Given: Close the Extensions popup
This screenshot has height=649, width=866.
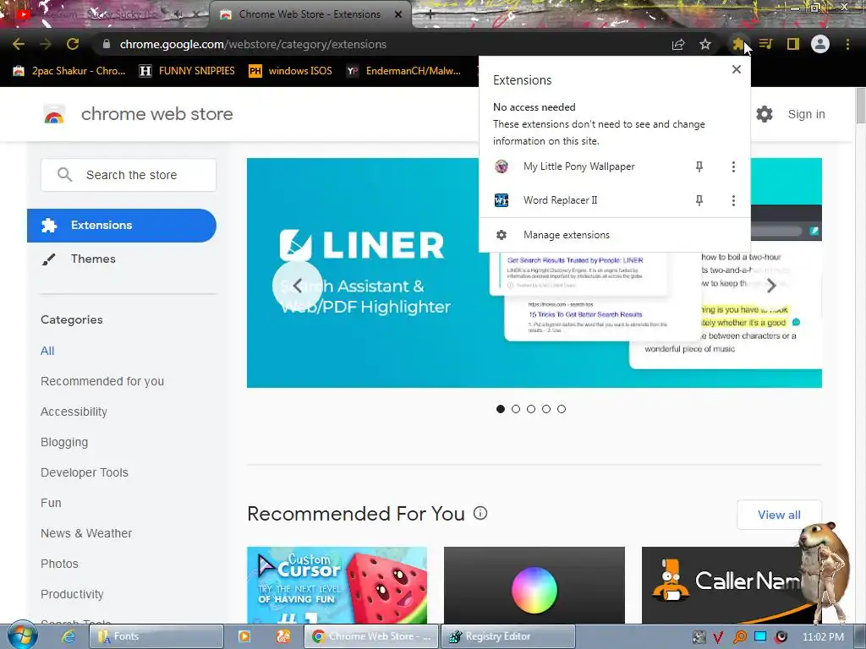Looking at the screenshot, I should pyautogui.click(x=737, y=69).
